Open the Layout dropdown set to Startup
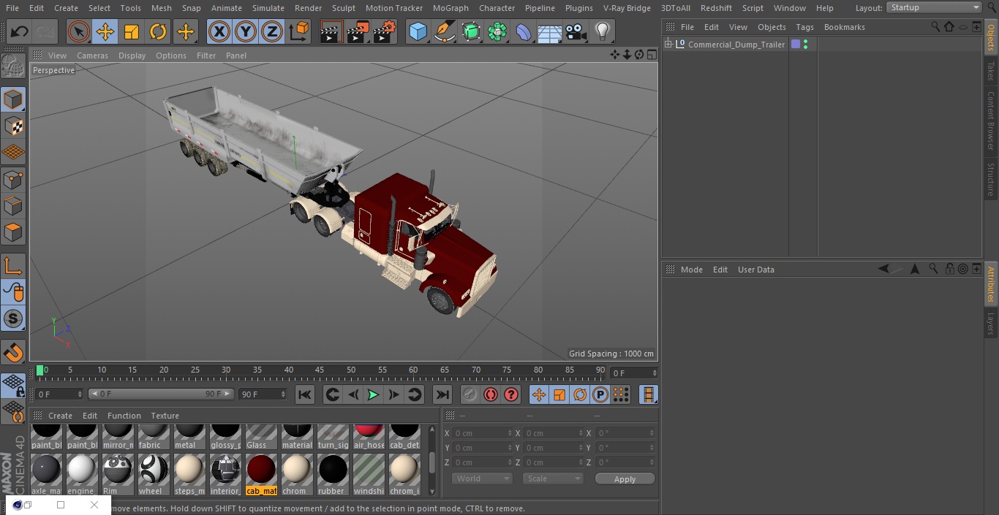 [935, 7]
